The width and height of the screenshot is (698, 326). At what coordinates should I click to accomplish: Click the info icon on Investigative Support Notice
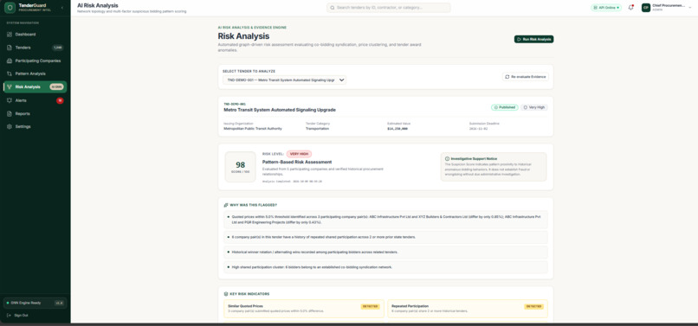(x=448, y=159)
